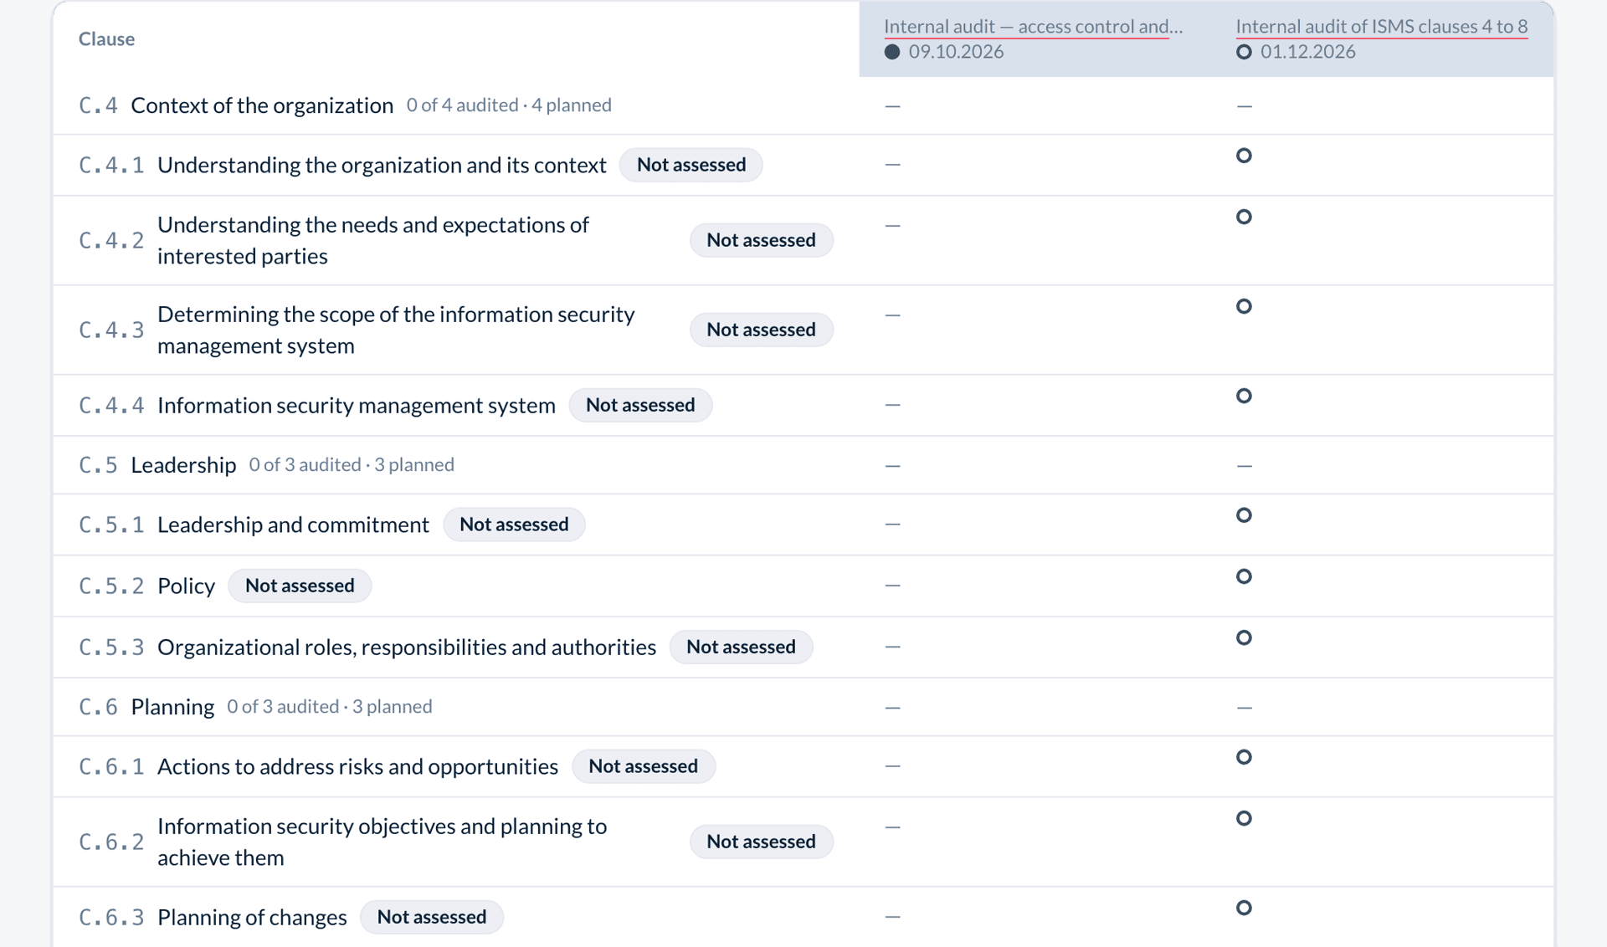
Task: Click 'Information security management system' clause title
Action: (357, 405)
